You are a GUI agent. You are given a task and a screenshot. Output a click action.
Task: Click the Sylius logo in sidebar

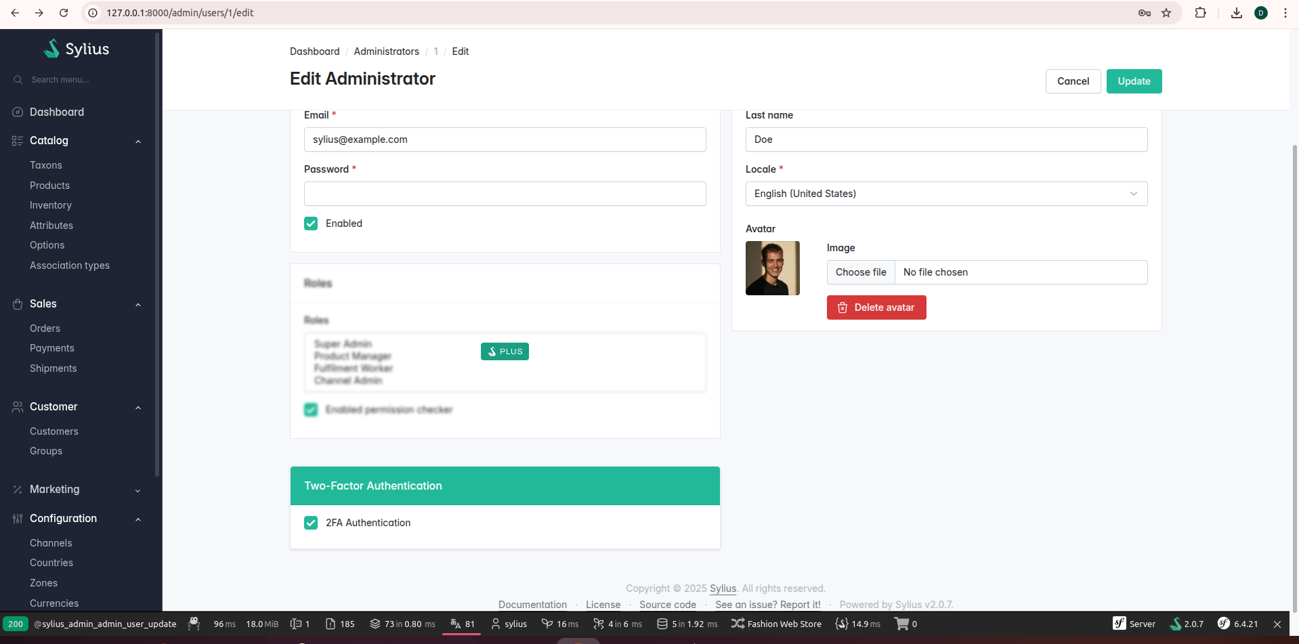coord(76,49)
